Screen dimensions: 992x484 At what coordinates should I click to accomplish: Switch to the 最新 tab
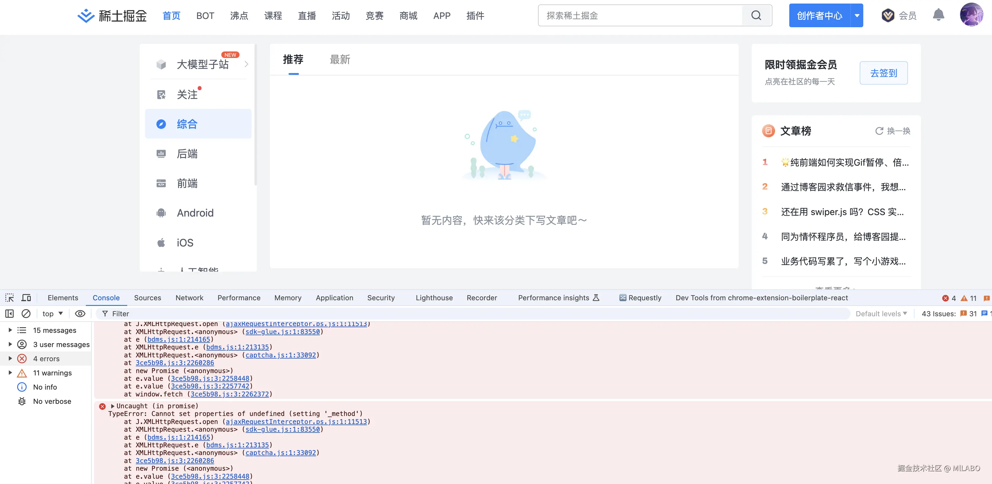point(340,60)
